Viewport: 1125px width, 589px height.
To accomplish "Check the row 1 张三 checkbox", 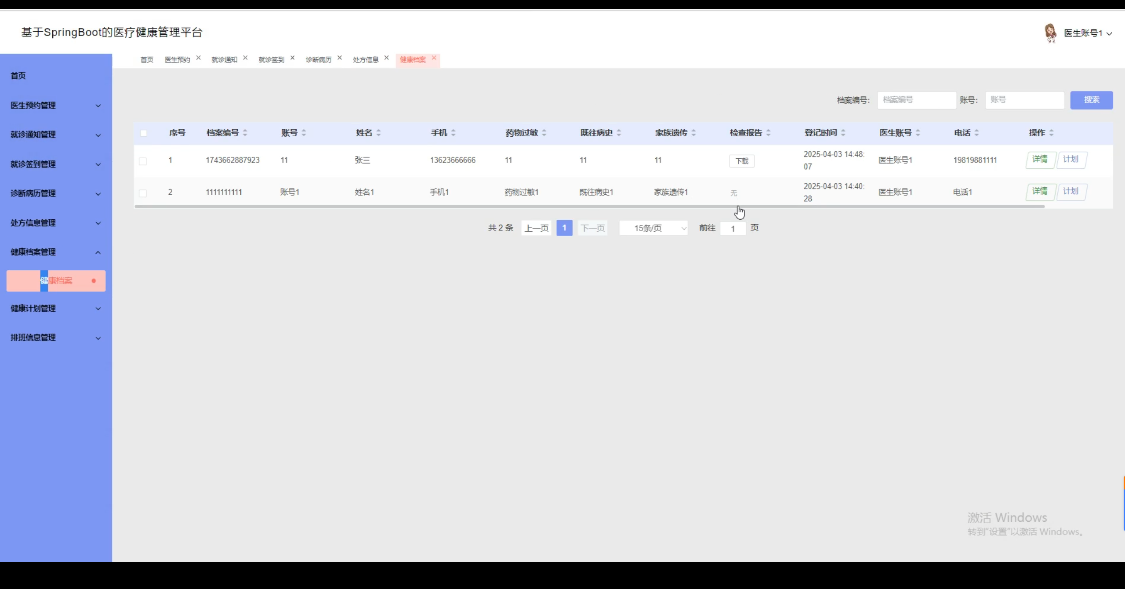I will point(143,161).
